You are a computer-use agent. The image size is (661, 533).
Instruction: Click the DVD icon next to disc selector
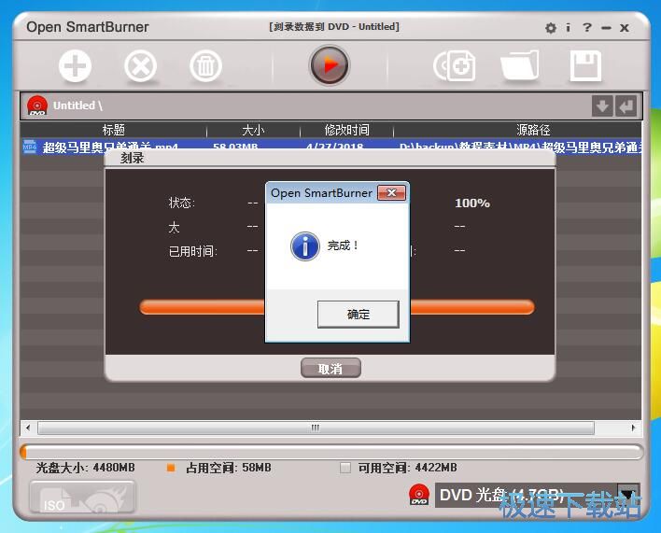point(419,494)
